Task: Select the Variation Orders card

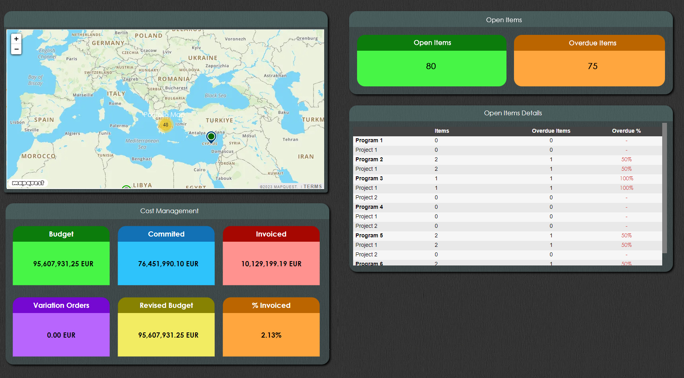Action: tap(61, 327)
